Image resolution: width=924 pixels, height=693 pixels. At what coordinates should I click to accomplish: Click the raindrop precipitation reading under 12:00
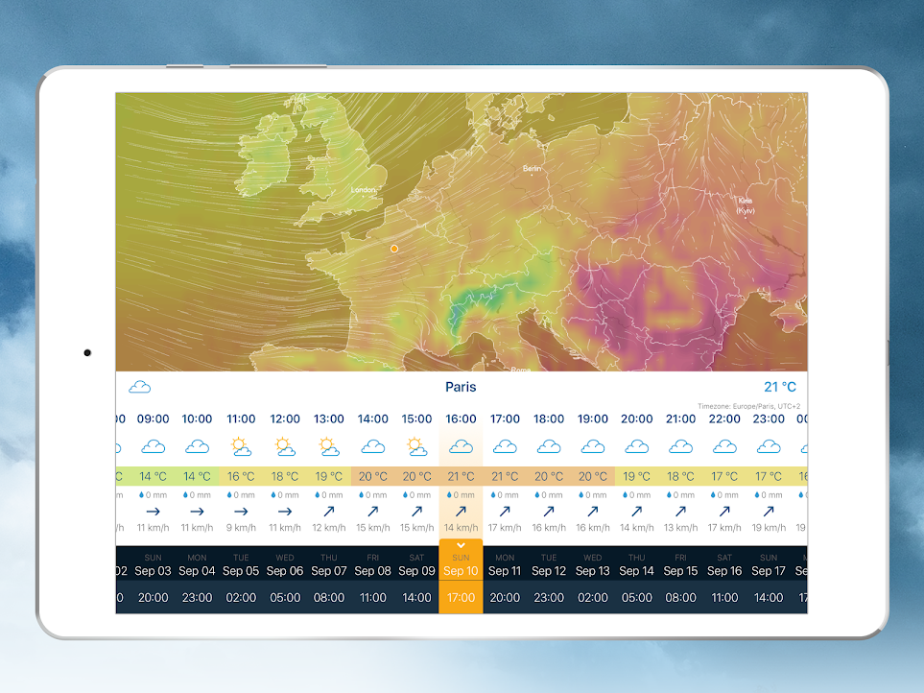coord(285,495)
